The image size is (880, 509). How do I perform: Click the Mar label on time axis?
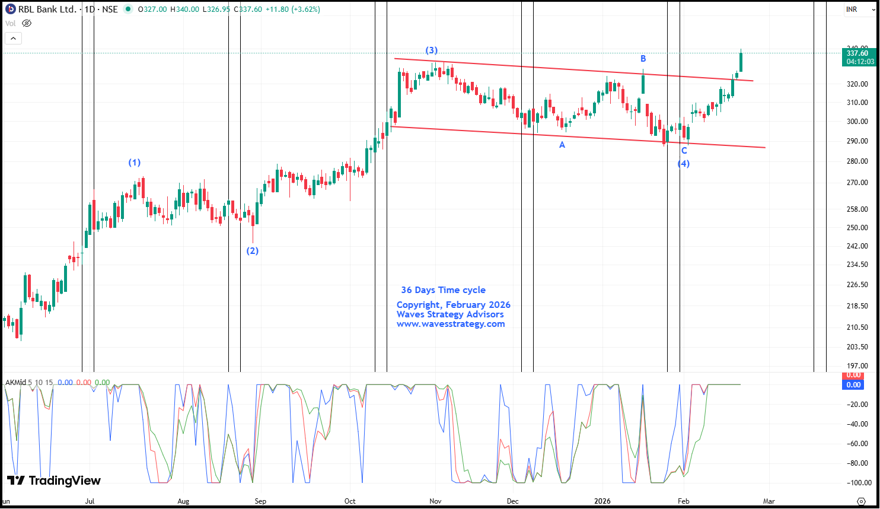[x=769, y=501]
